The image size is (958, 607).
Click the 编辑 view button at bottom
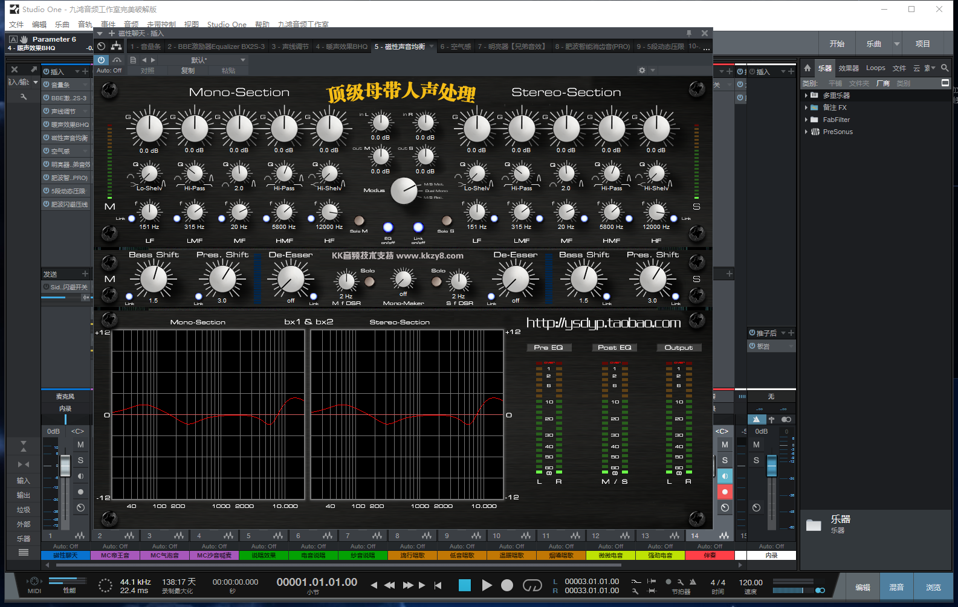(x=863, y=587)
